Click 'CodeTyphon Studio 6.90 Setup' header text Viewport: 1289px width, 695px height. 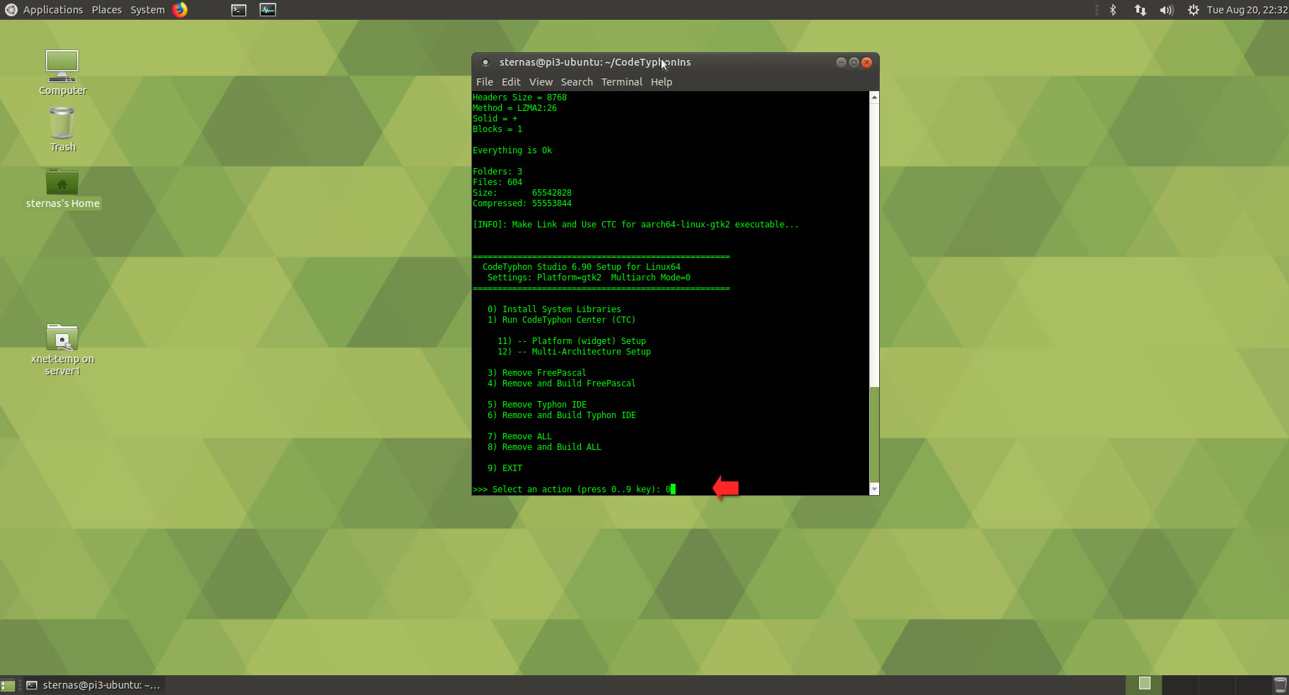click(x=581, y=267)
